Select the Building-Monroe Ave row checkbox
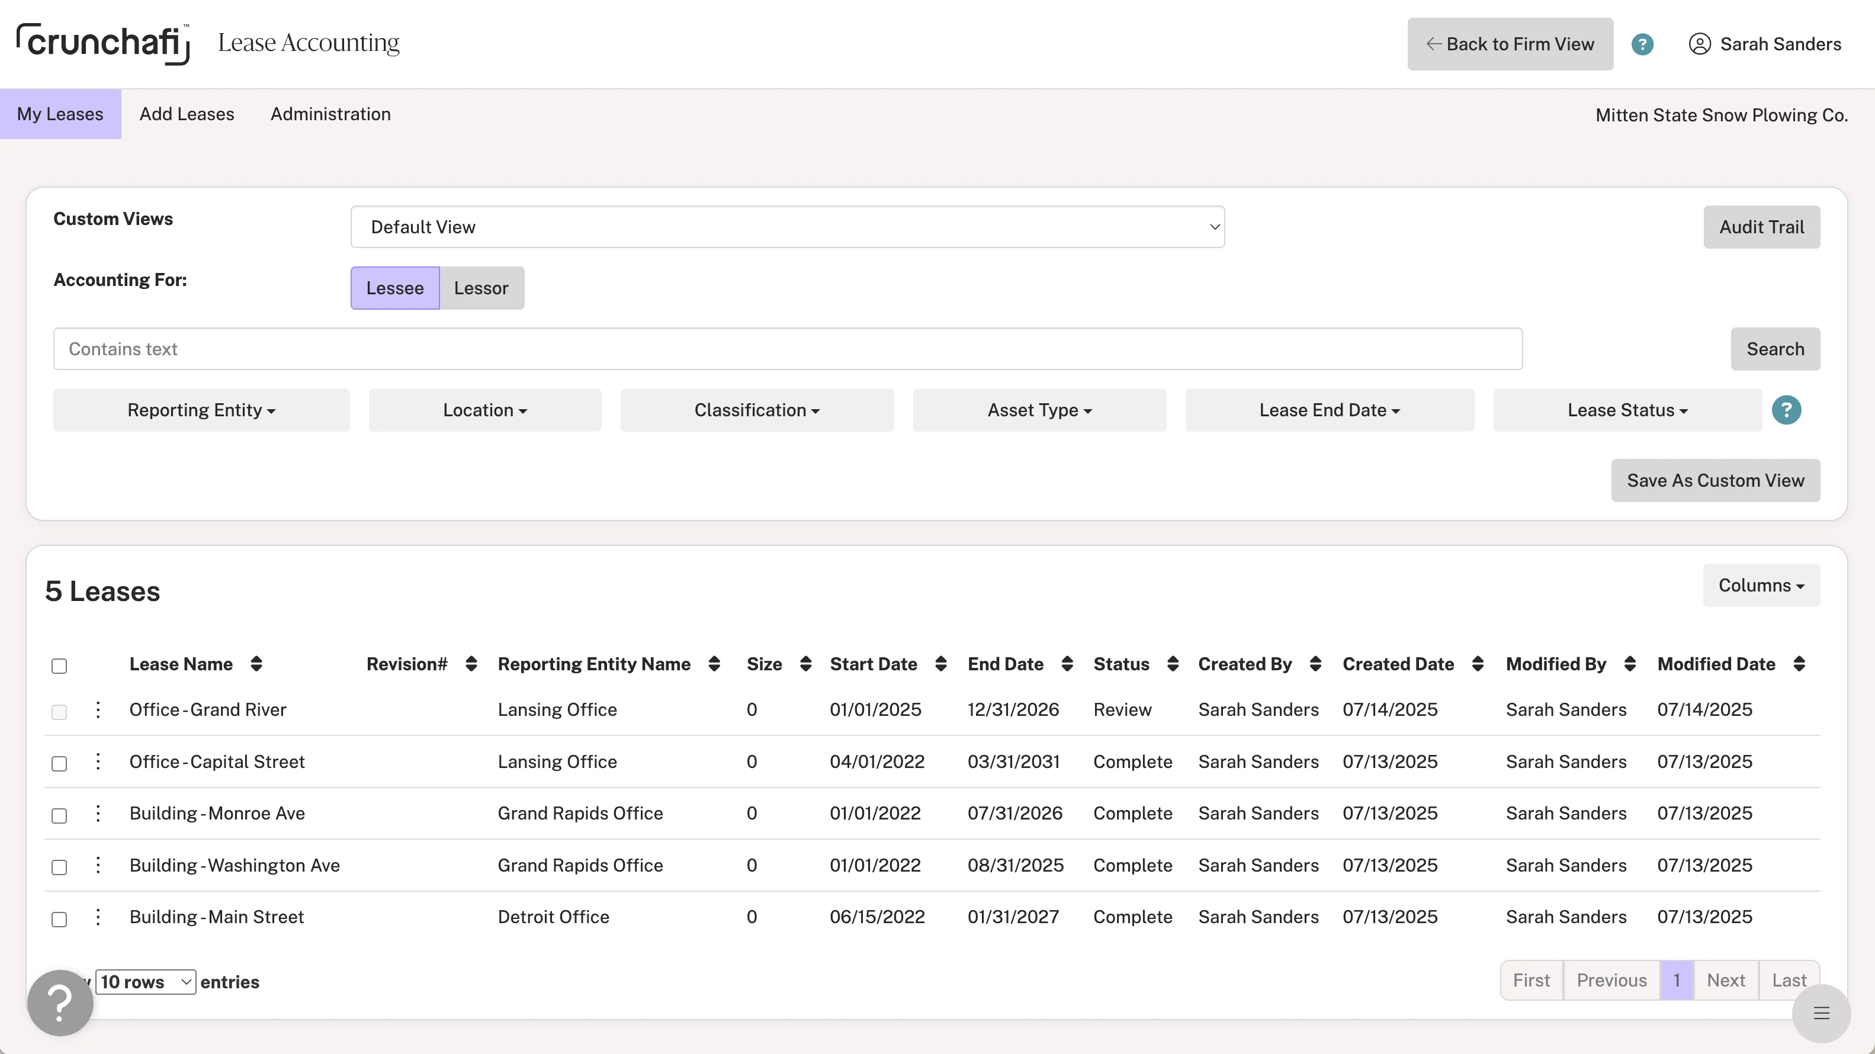1875x1054 pixels. [x=60, y=815]
